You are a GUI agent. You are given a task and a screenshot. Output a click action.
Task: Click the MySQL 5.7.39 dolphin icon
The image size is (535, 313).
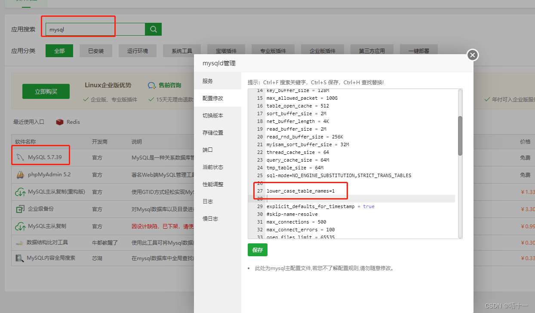(20, 157)
